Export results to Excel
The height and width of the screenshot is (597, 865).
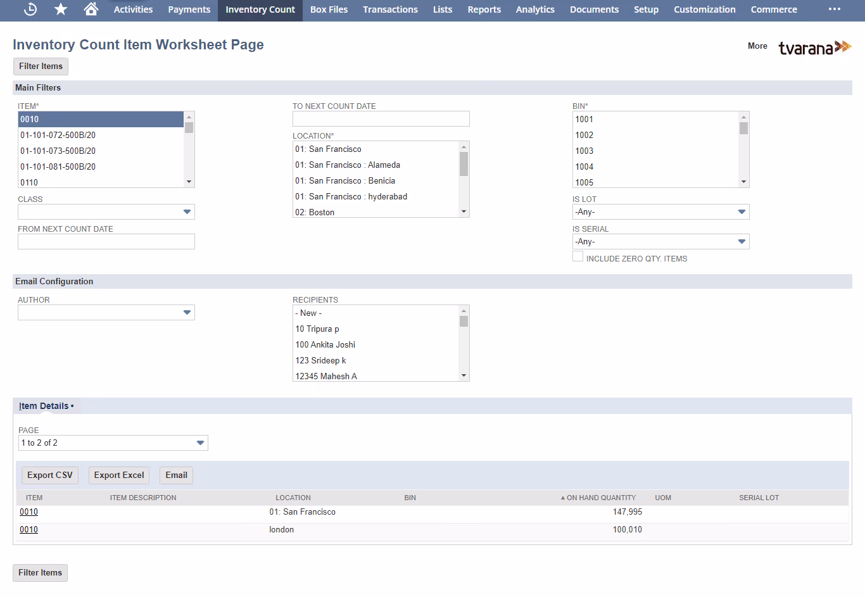tap(119, 475)
